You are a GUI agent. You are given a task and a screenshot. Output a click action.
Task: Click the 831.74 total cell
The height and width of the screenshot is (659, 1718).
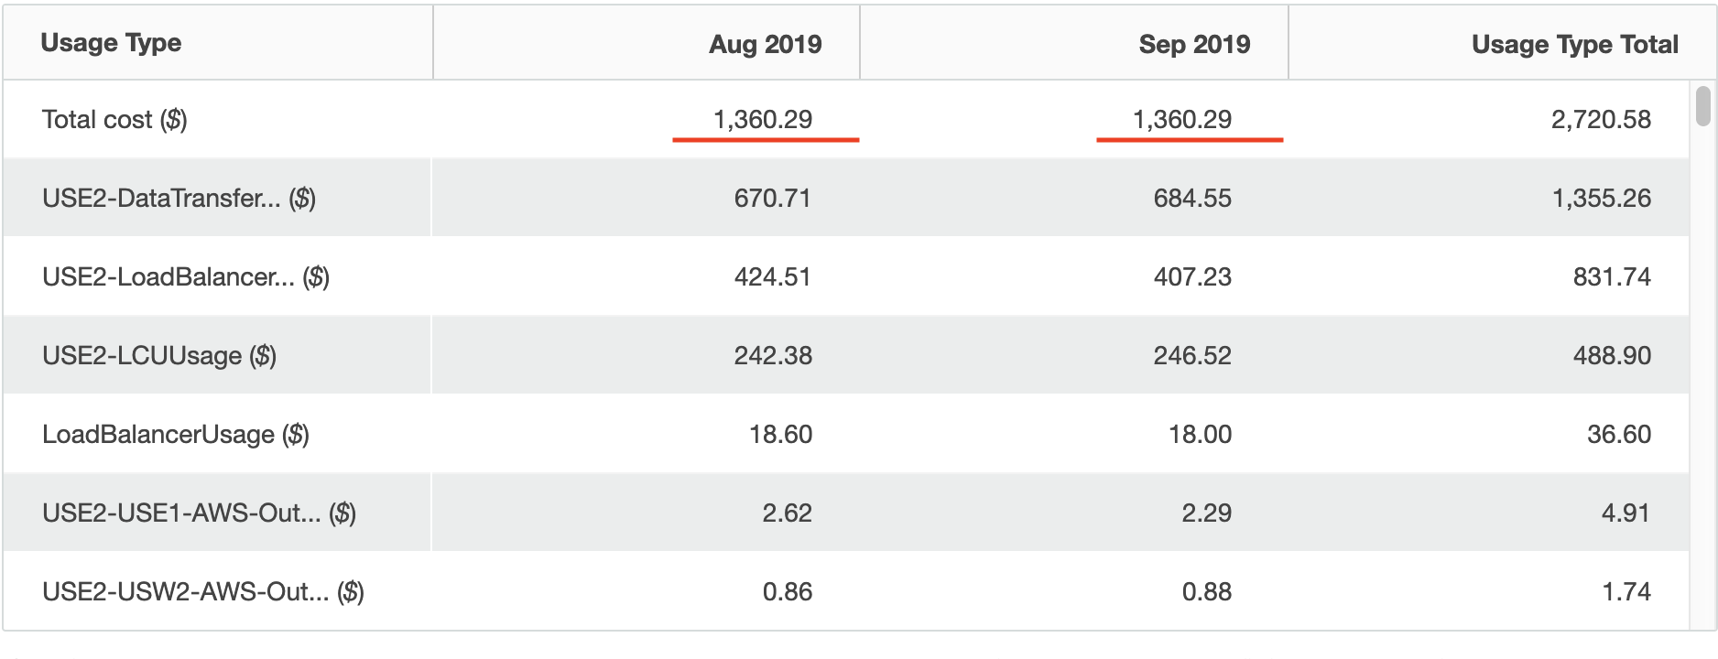coord(1612,277)
